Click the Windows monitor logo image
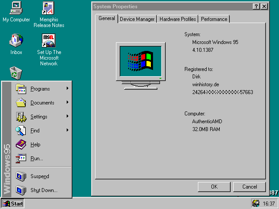Viewport: 279px width, 209px height. [x=140, y=66]
